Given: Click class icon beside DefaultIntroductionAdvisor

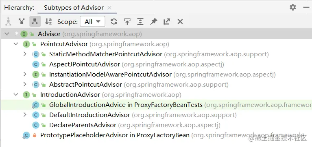Looking at the screenshot, I should coord(36,115).
